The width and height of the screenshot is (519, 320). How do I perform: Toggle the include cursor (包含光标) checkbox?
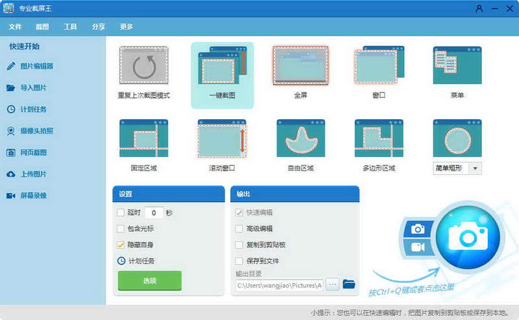(121, 229)
